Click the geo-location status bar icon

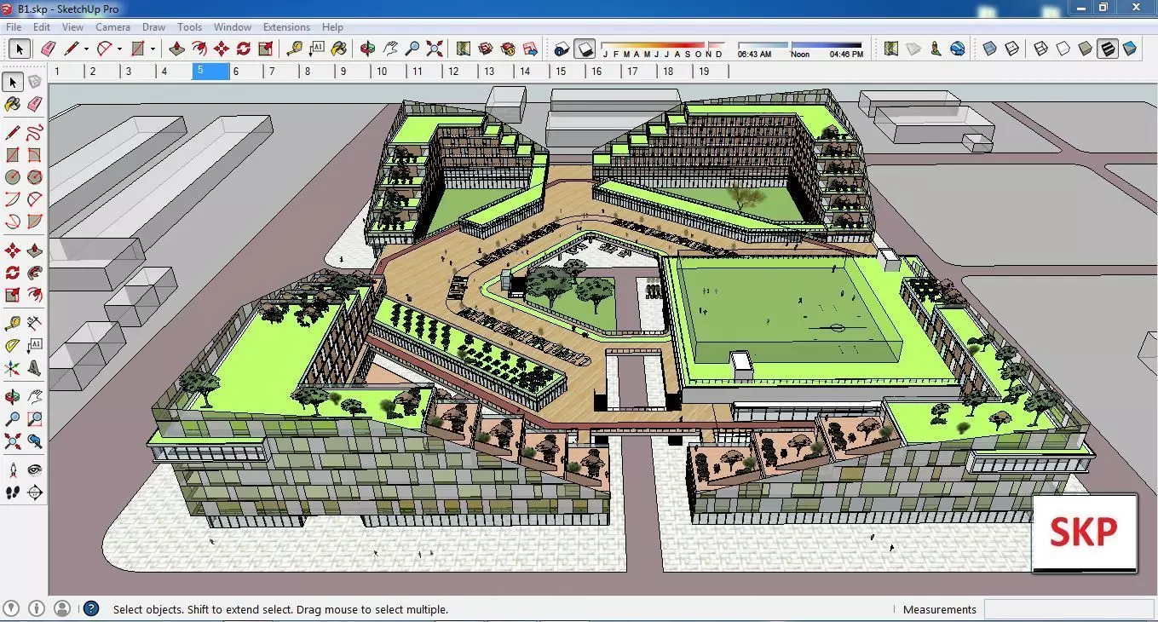click(x=12, y=609)
